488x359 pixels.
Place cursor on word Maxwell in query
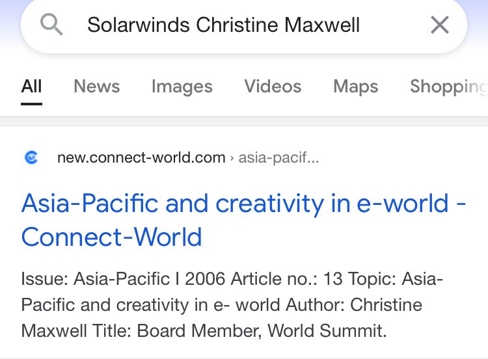click(x=322, y=25)
